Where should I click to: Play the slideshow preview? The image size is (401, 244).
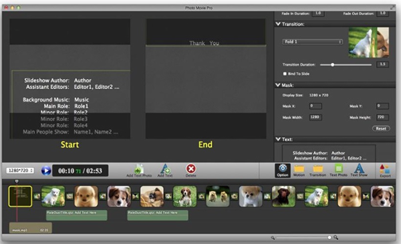46,170
